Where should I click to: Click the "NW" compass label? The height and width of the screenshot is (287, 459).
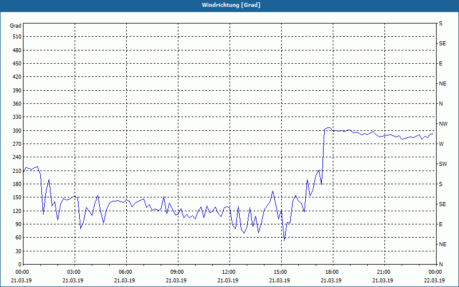pos(443,124)
